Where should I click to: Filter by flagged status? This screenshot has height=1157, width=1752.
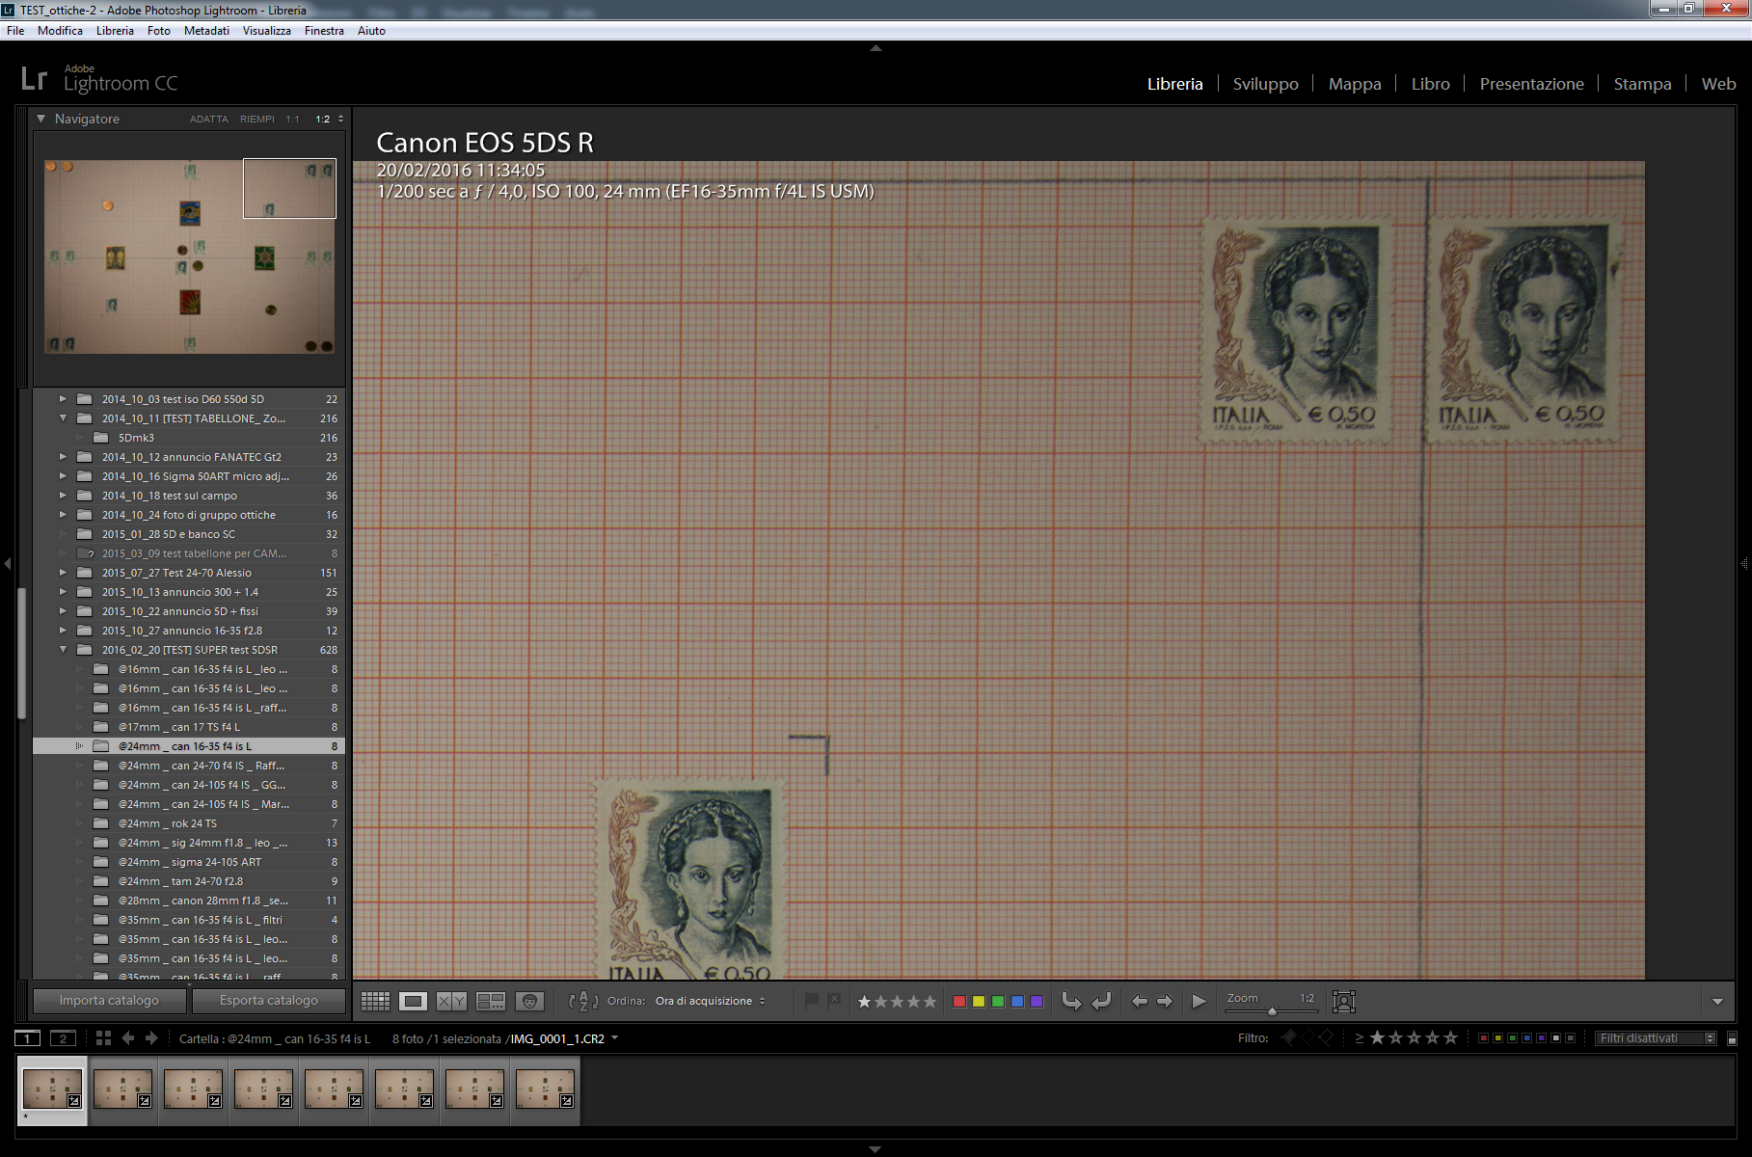[1289, 1037]
